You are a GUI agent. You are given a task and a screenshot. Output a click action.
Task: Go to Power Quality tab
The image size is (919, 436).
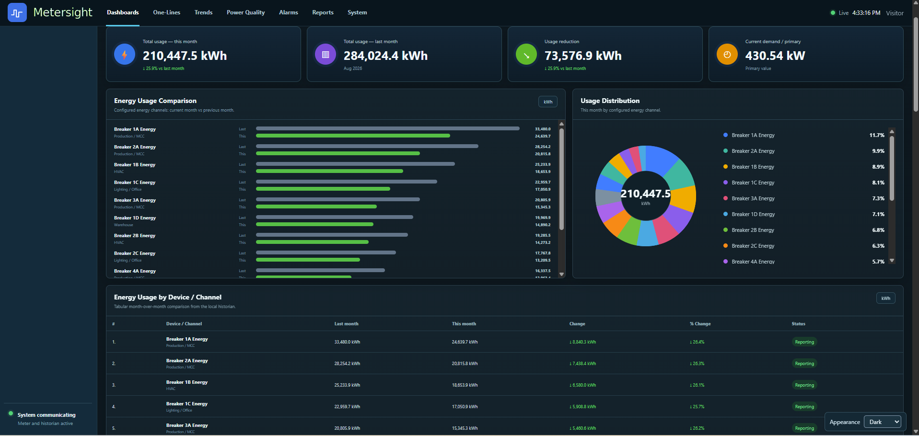click(245, 12)
